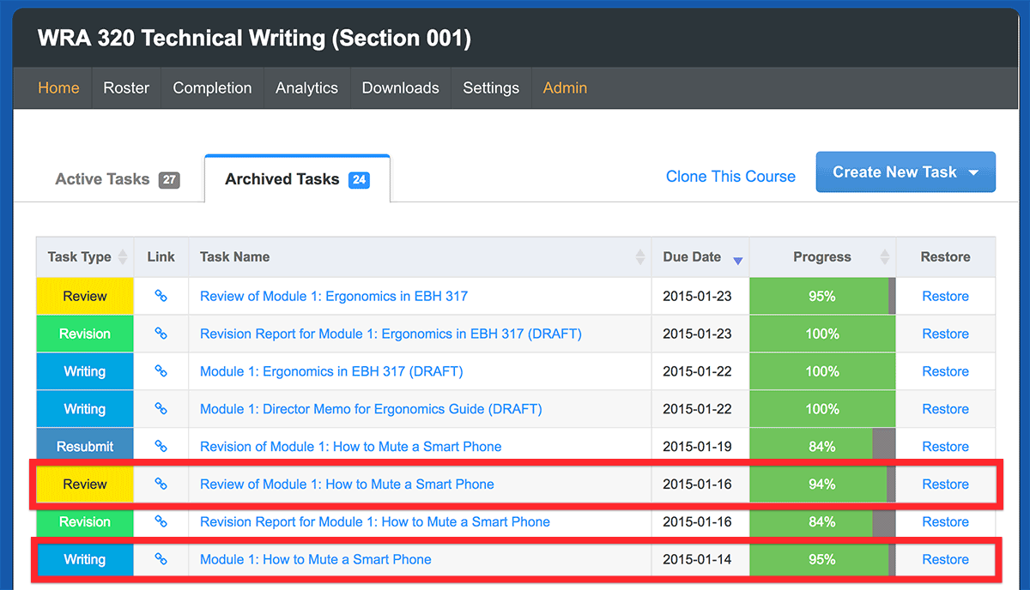1030x590 pixels.
Task: Click link icon for Module 1: Ergonomics (DRAFT)
Action: (x=161, y=371)
